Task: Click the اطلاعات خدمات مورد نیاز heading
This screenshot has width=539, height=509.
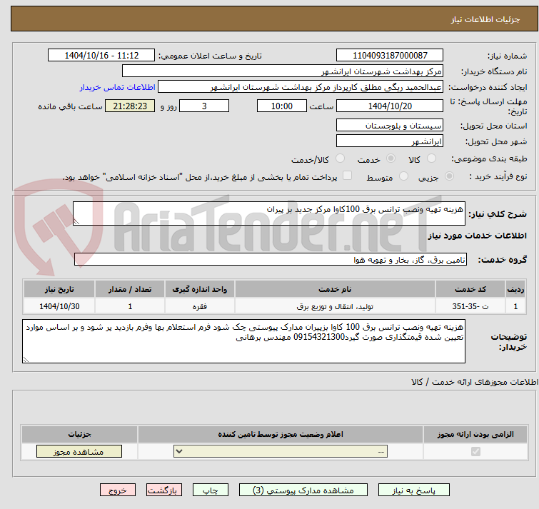Action: click(x=477, y=236)
